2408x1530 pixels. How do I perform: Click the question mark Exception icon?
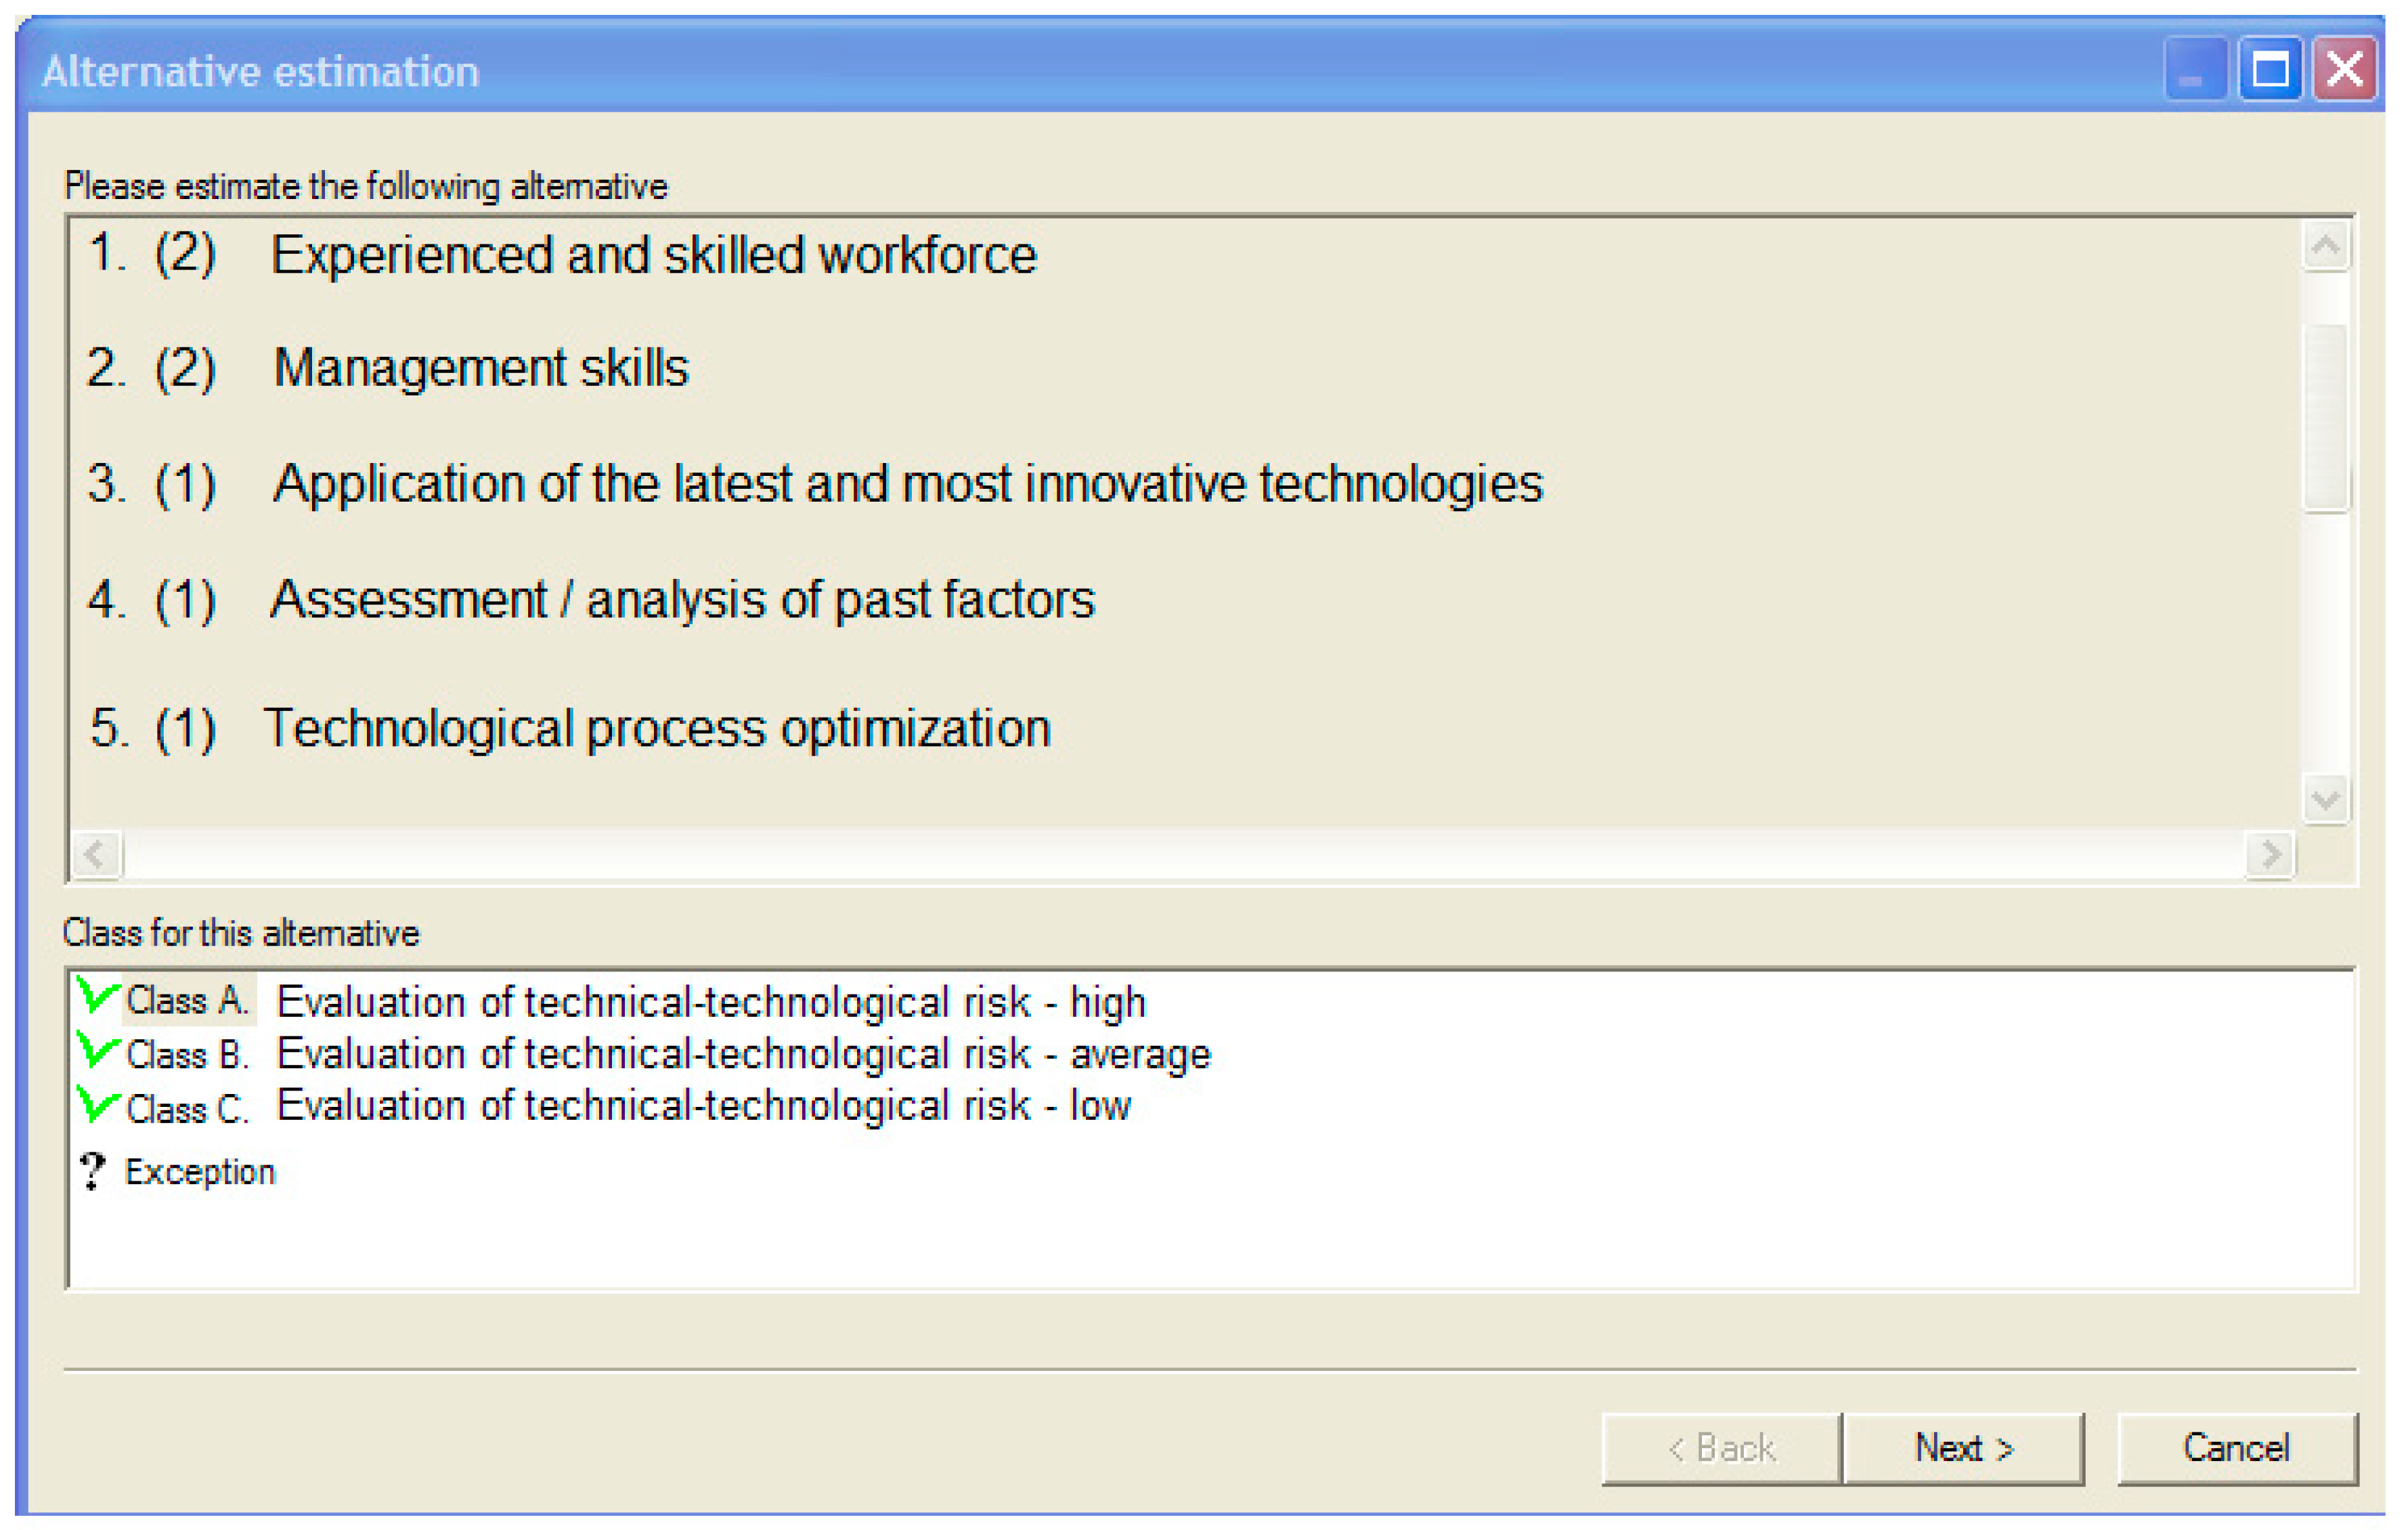(x=92, y=1171)
